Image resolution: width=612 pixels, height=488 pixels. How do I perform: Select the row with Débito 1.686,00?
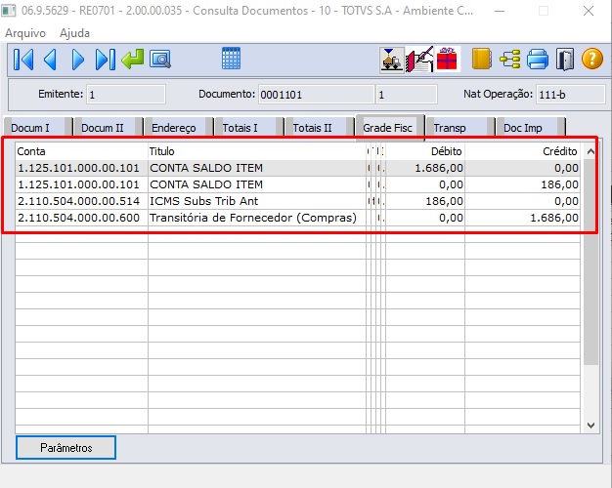298,168
